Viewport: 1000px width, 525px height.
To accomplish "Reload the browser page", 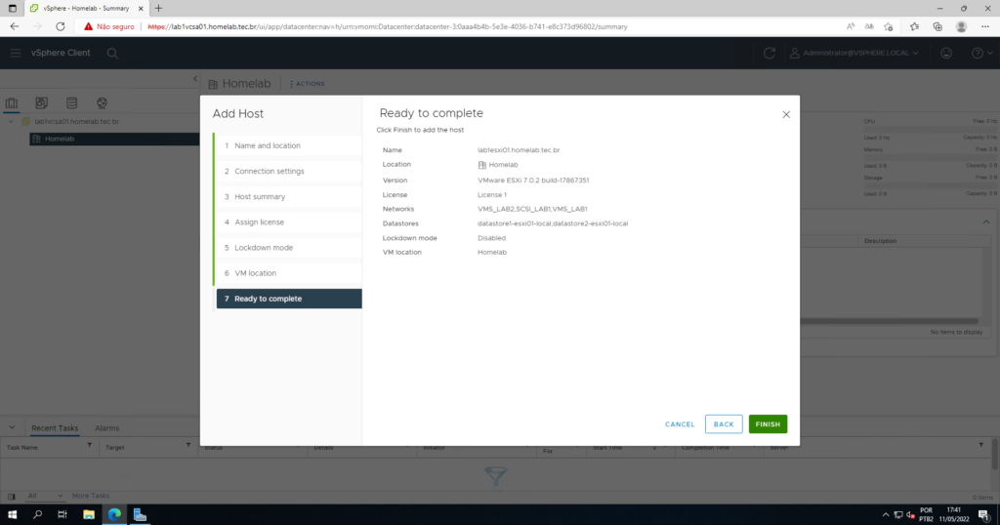I will (x=60, y=26).
